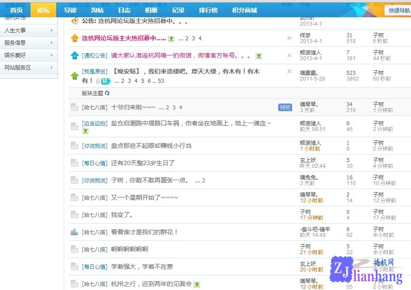This screenshot has height=290, width=411.
Task: Open the 记录 nav item
Action: (x=178, y=10)
